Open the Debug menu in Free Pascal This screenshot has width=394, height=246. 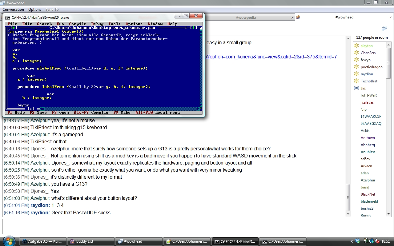coord(97,24)
